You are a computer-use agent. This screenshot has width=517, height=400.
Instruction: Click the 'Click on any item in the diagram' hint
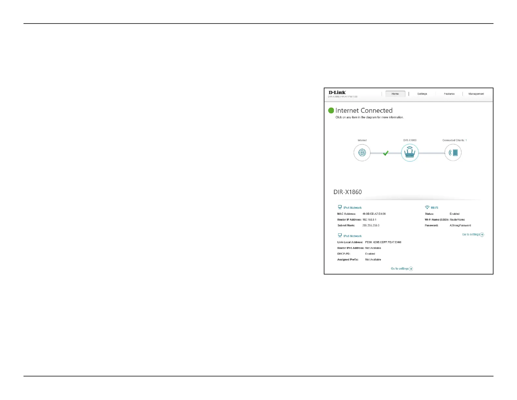(369, 117)
